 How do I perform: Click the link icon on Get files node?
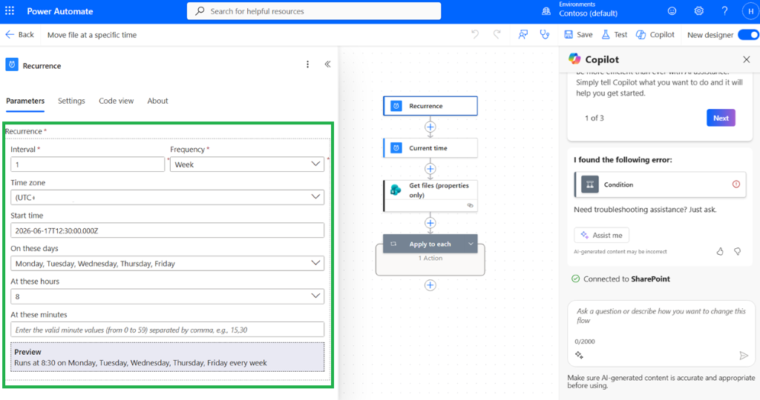point(470,206)
